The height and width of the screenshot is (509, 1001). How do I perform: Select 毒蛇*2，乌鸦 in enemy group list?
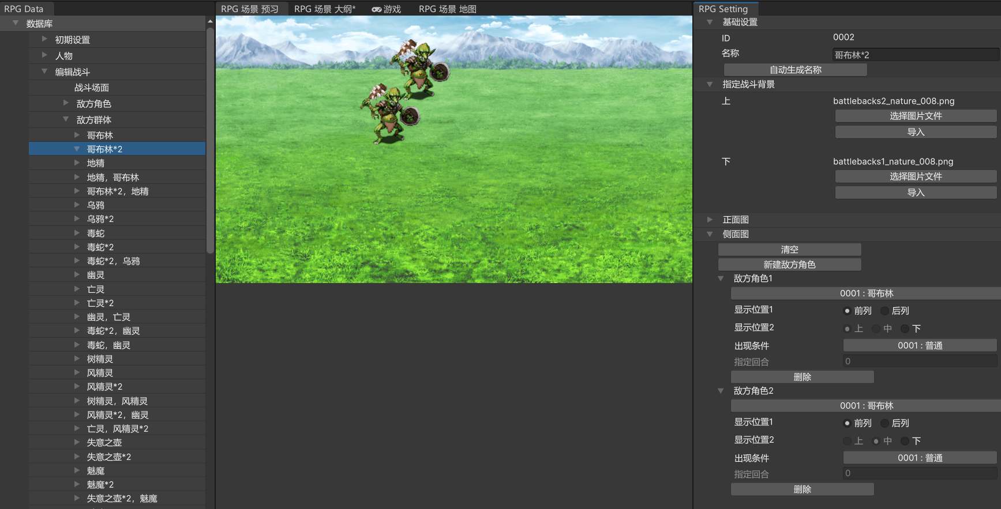(x=113, y=261)
